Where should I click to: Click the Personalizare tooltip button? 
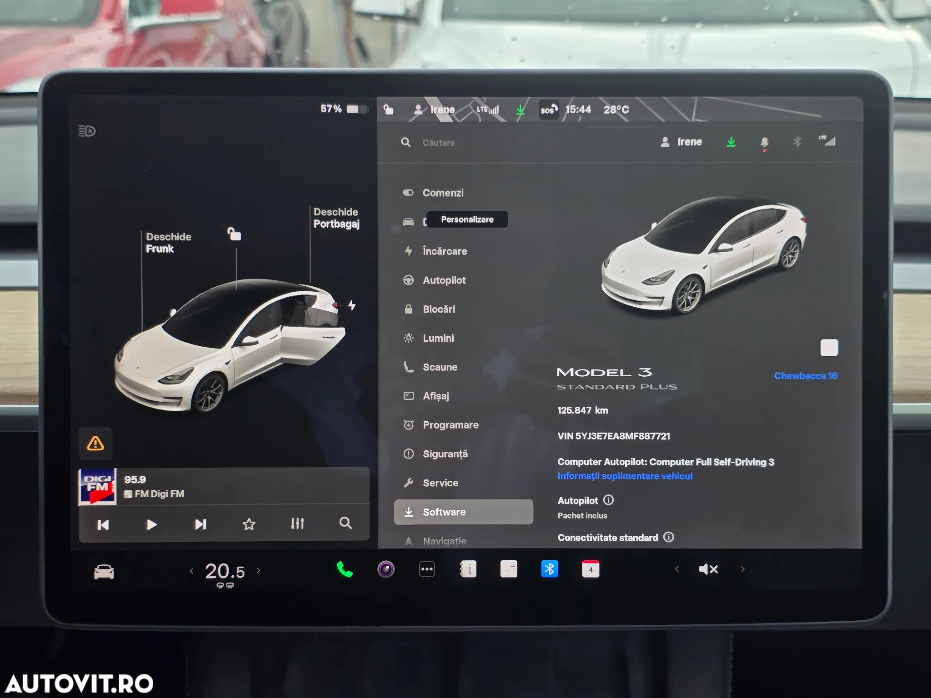tap(467, 219)
